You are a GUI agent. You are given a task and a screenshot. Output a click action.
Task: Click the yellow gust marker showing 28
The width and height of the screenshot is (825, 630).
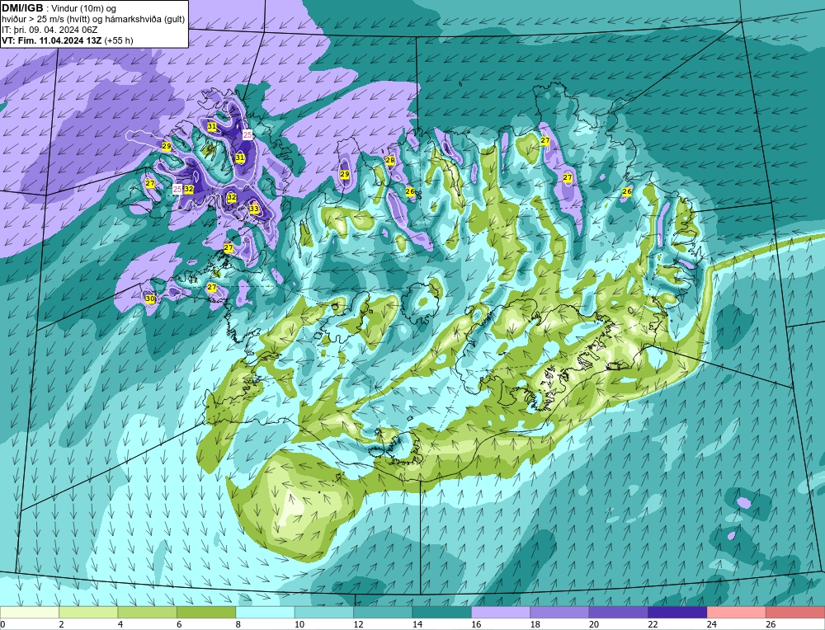(390, 161)
